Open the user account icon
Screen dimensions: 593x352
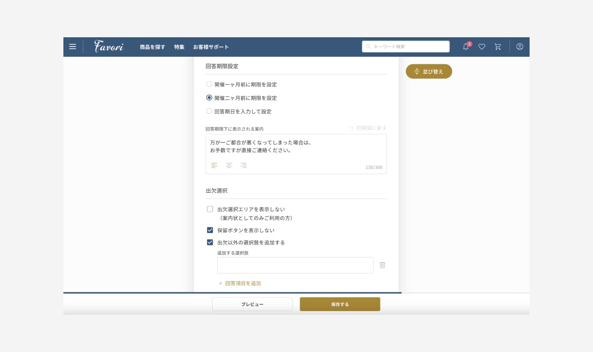pyautogui.click(x=520, y=47)
